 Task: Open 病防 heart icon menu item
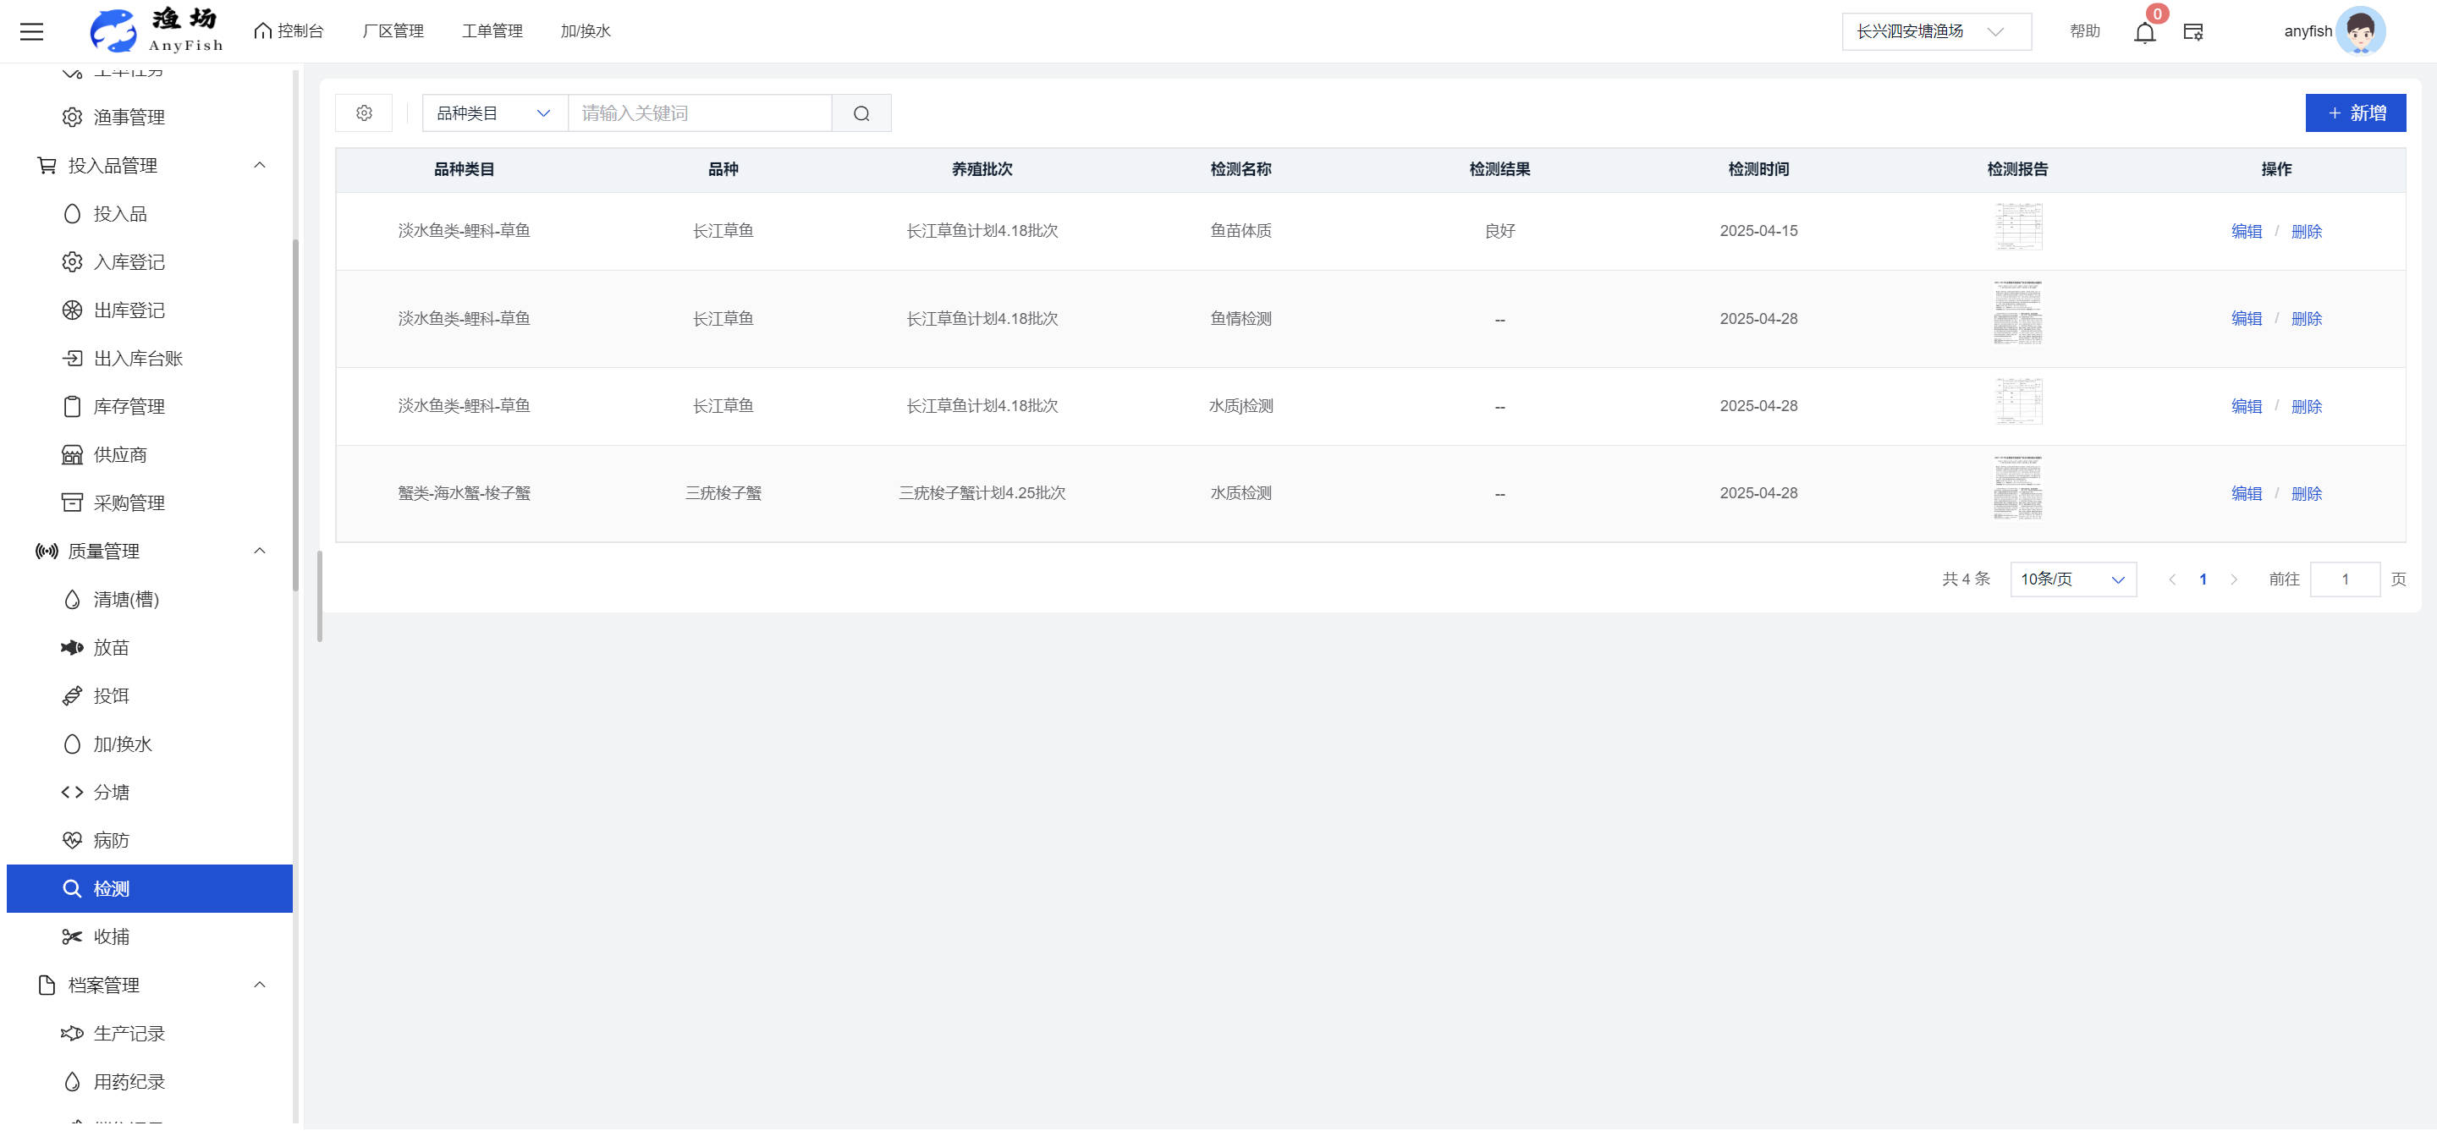(x=72, y=839)
